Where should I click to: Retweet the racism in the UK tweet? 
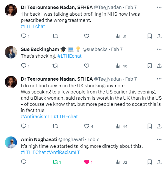click(55, 127)
